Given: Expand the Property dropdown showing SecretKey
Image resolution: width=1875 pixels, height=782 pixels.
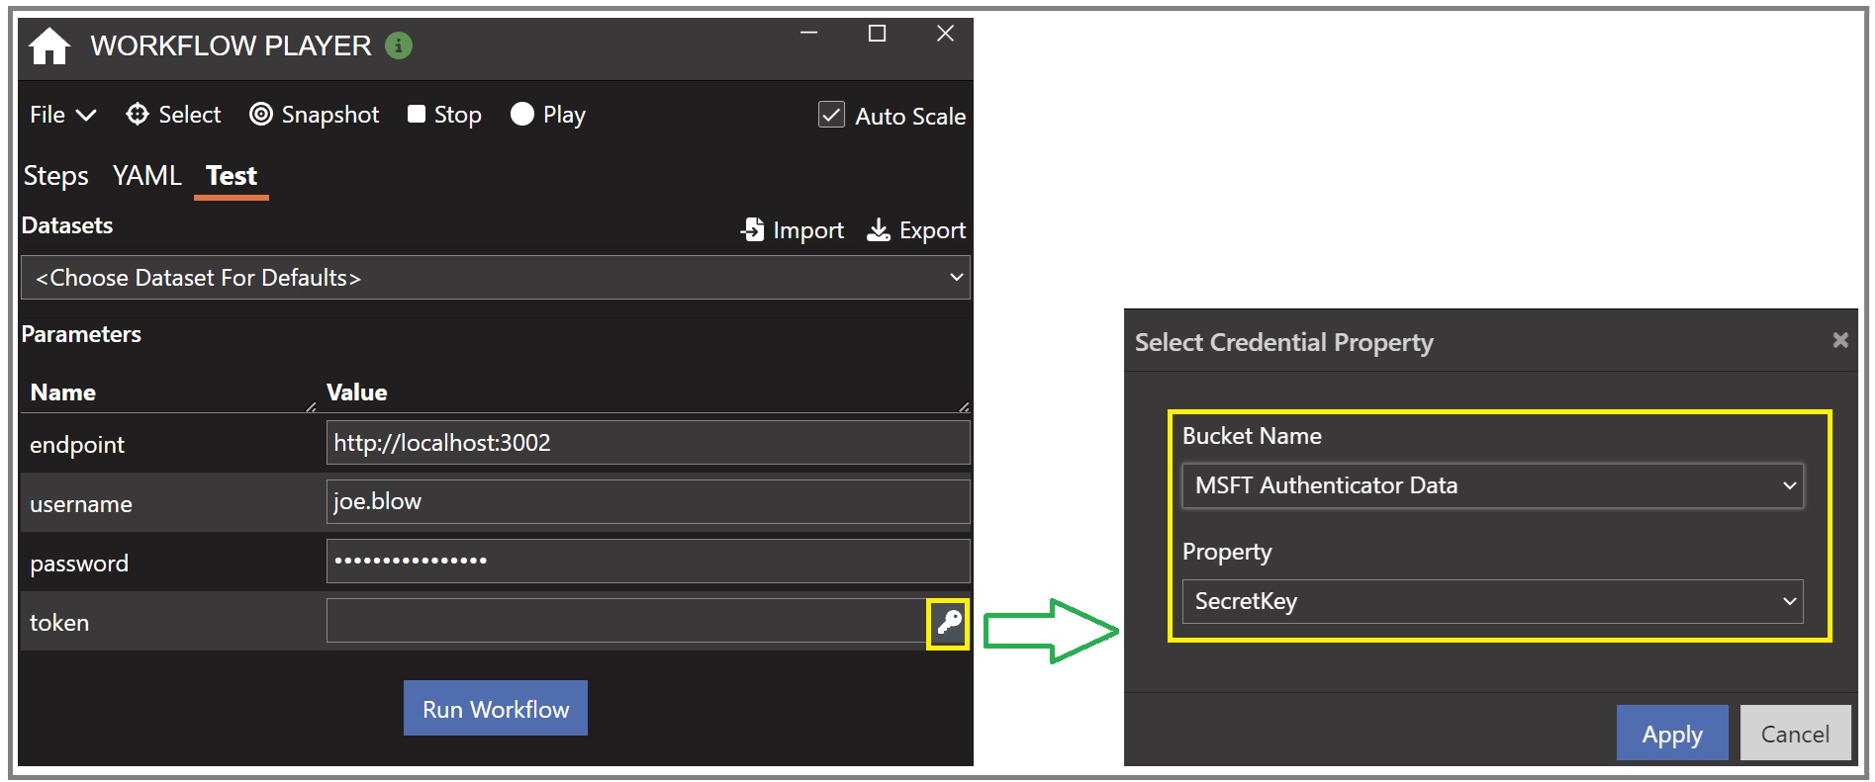Looking at the screenshot, I should pos(1492,601).
